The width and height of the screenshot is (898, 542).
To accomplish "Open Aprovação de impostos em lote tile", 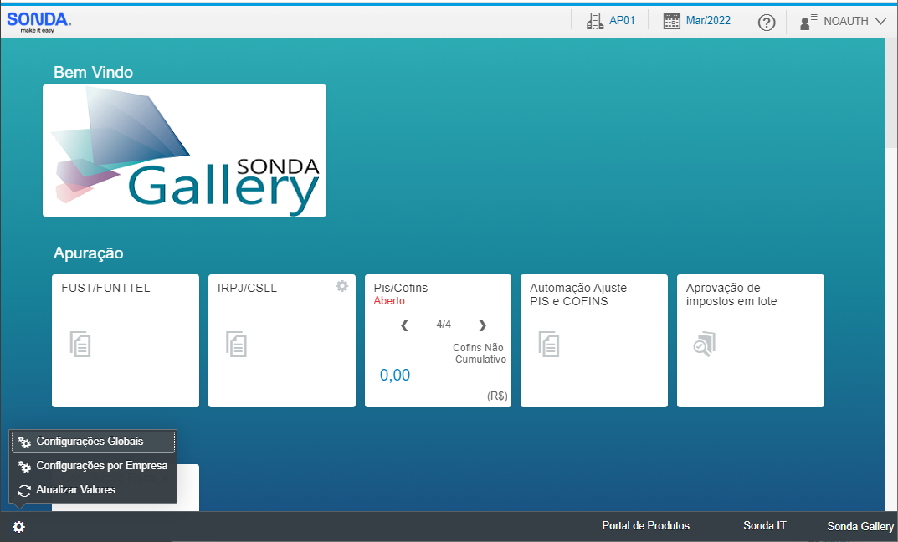I will tap(750, 340).
